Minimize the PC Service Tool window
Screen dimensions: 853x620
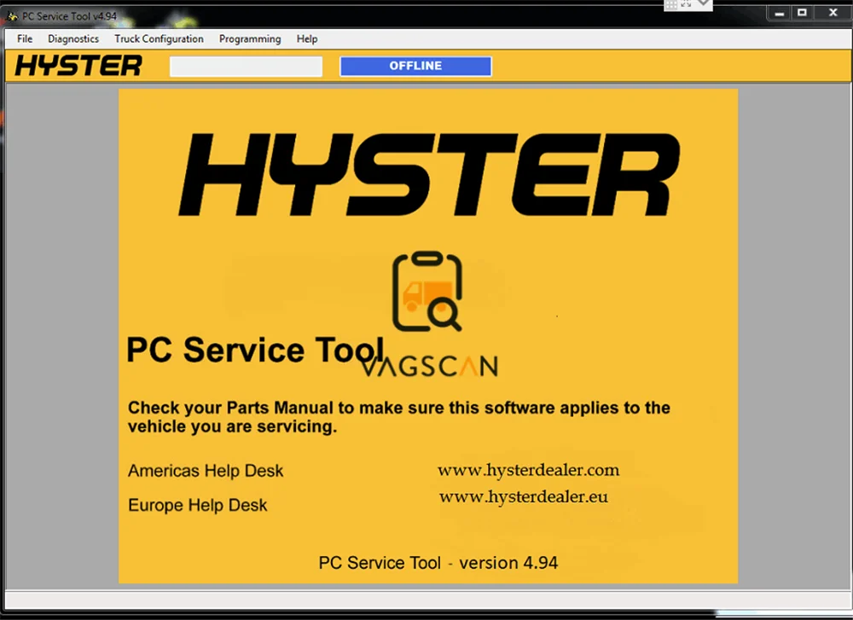[x=779, y=13]
